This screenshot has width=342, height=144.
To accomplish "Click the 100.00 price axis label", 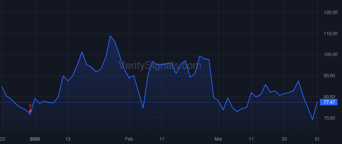I will (331, 55).
